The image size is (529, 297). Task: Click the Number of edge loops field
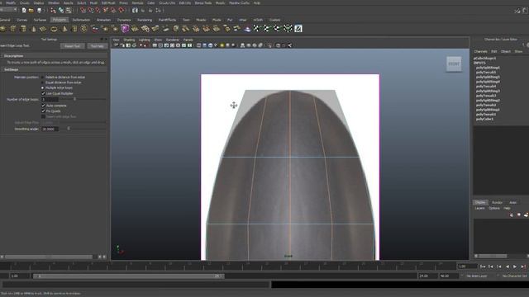50,100
